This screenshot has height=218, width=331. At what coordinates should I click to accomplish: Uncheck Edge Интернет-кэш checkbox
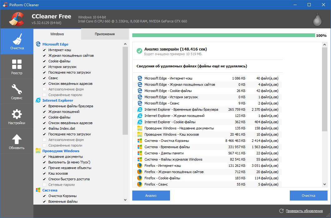pyautogui.click(x=44, y=50)
